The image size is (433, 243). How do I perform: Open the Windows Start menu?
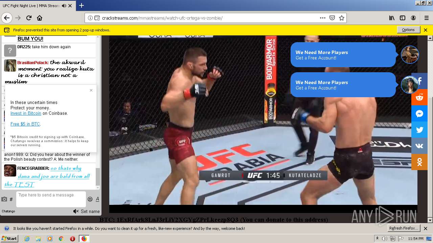click(x=9, y=238)
